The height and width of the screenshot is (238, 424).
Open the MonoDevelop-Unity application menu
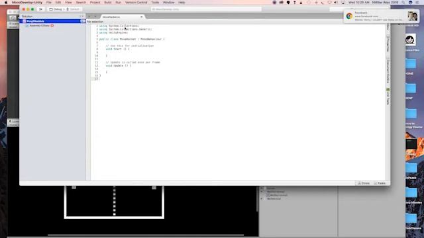pos(27,3)
